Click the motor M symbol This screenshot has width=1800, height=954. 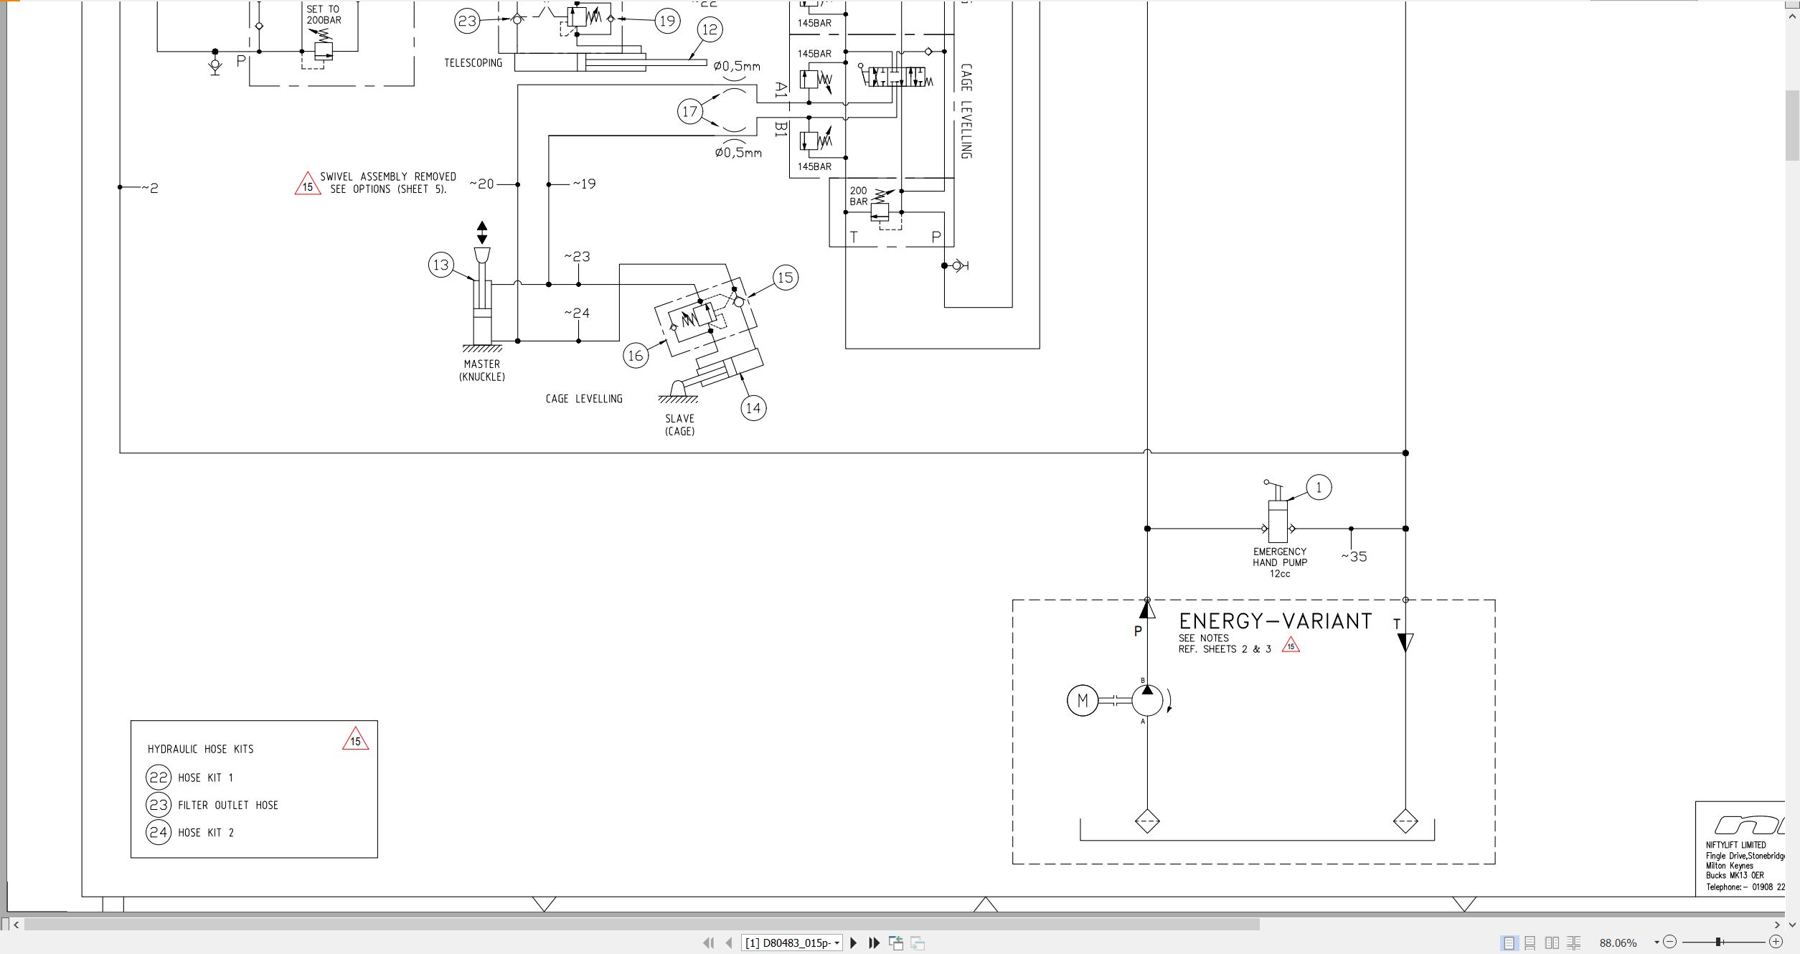tap(1083, 701)
